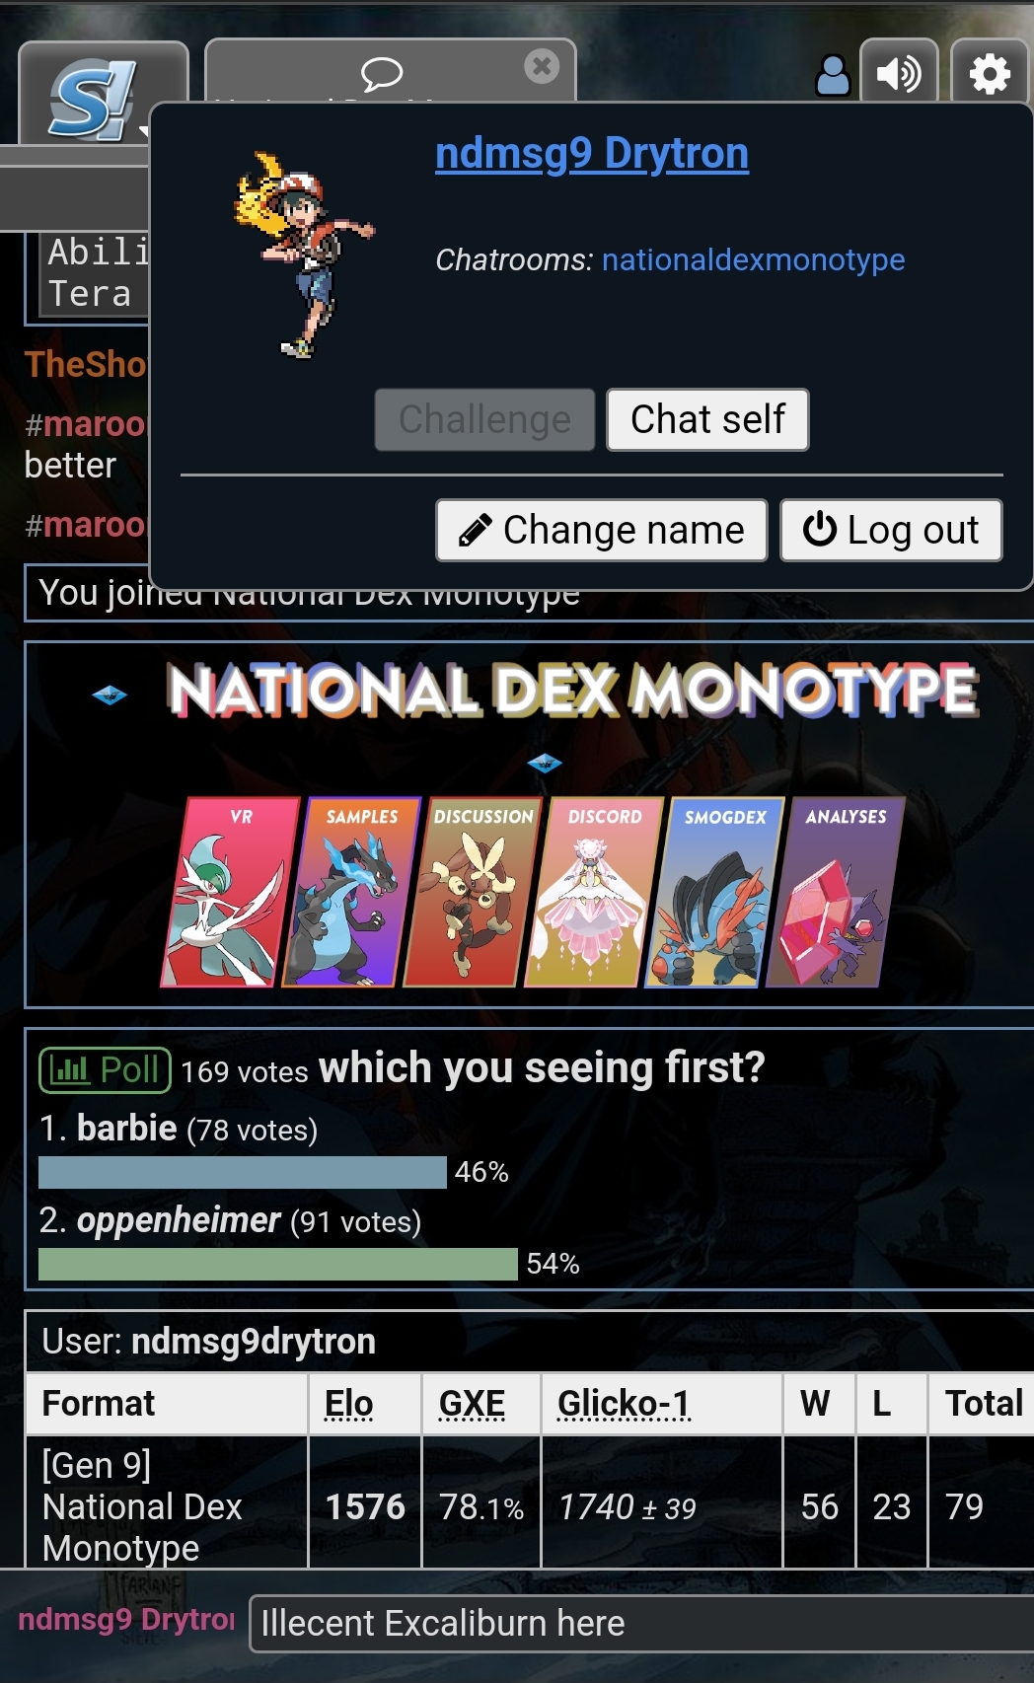
Task: Click the green Poll badge
Action: [x=105, y=1069]
